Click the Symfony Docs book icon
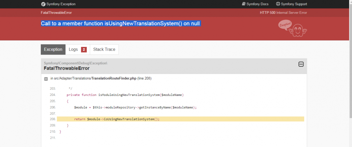The image size is (352, 147). point(244,4)
